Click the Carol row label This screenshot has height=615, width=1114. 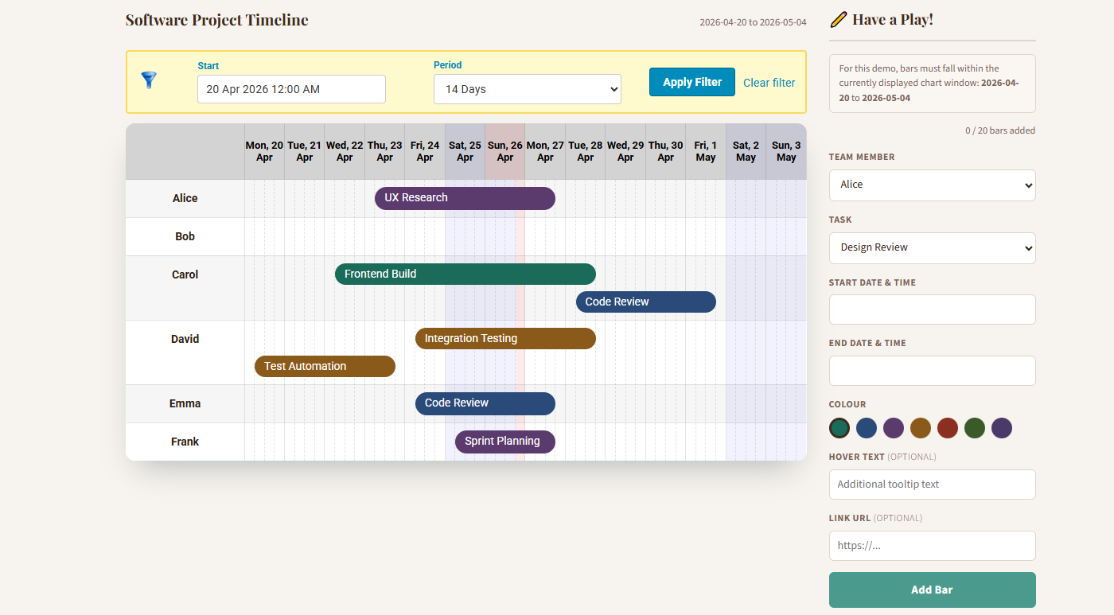(x=185, y=274)
